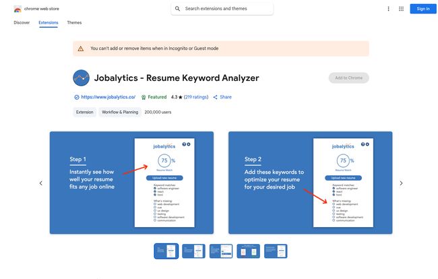Click the Chrome Web Store rainbow logo
Screen dimensions: 438x279
(x=18, y=9)
